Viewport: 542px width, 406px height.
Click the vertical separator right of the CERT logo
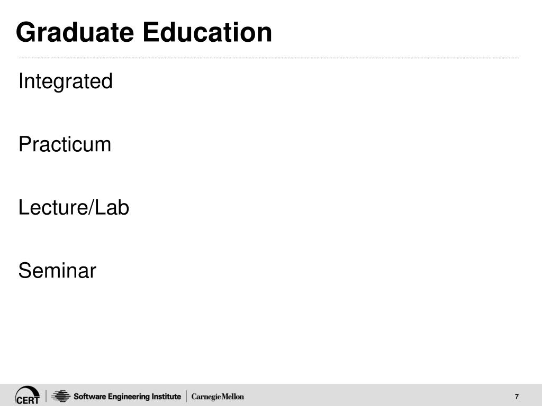46,396
